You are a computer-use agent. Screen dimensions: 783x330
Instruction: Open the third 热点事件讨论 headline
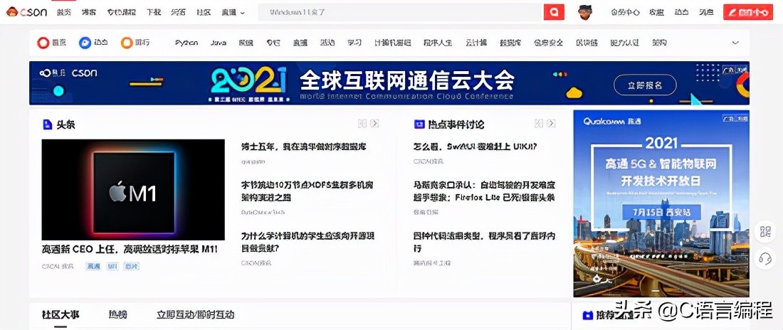[x=484, y=242]
